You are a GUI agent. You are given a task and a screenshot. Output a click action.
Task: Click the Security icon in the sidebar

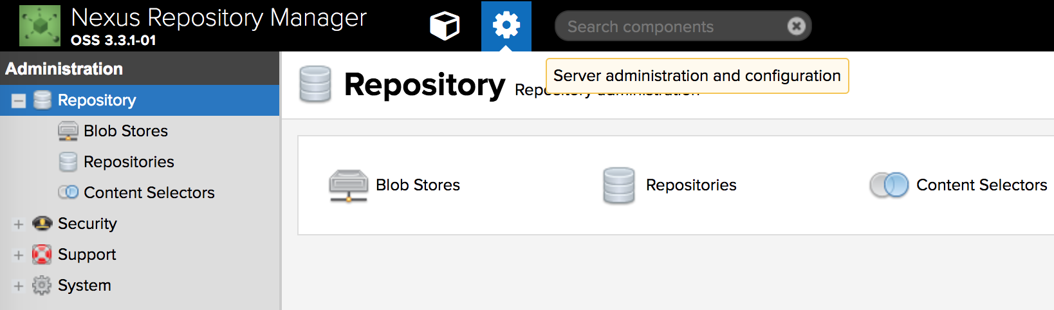click(x=42, y=223)
